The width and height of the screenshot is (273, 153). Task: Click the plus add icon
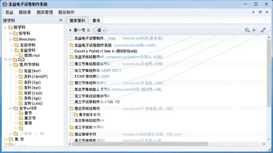pos(254,30)
